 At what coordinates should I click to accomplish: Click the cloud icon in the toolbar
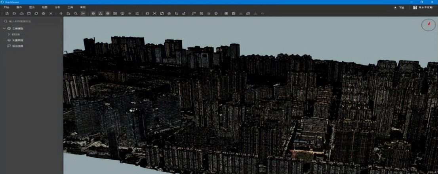coord(21,13)
